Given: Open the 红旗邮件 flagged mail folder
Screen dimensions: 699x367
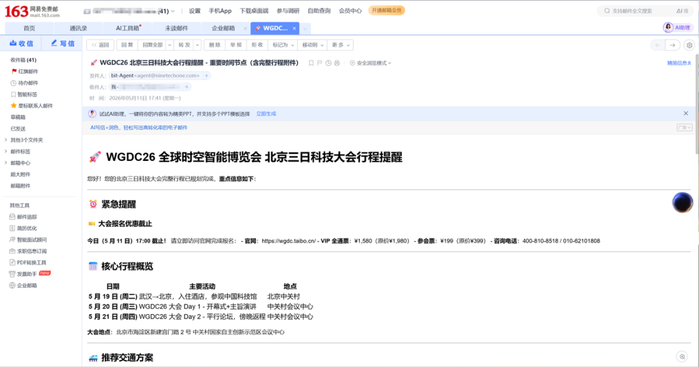Looking at the screenshot, I should 25,71.
